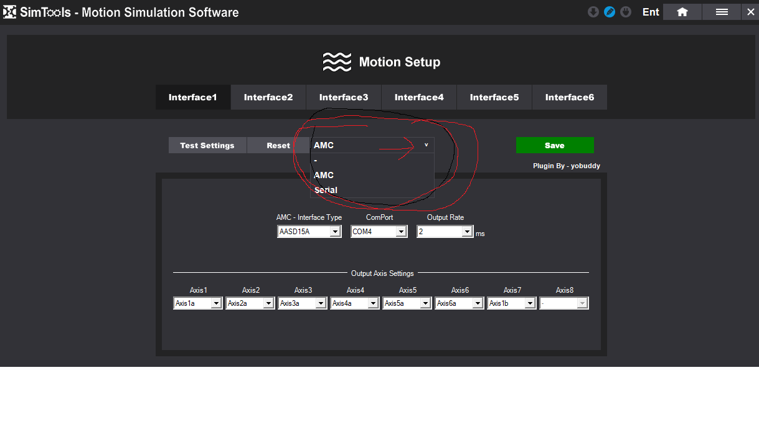Switch to the Interface5 tab
The width and height of the screenshot is (759, 436).
click(x=494, y=97)
